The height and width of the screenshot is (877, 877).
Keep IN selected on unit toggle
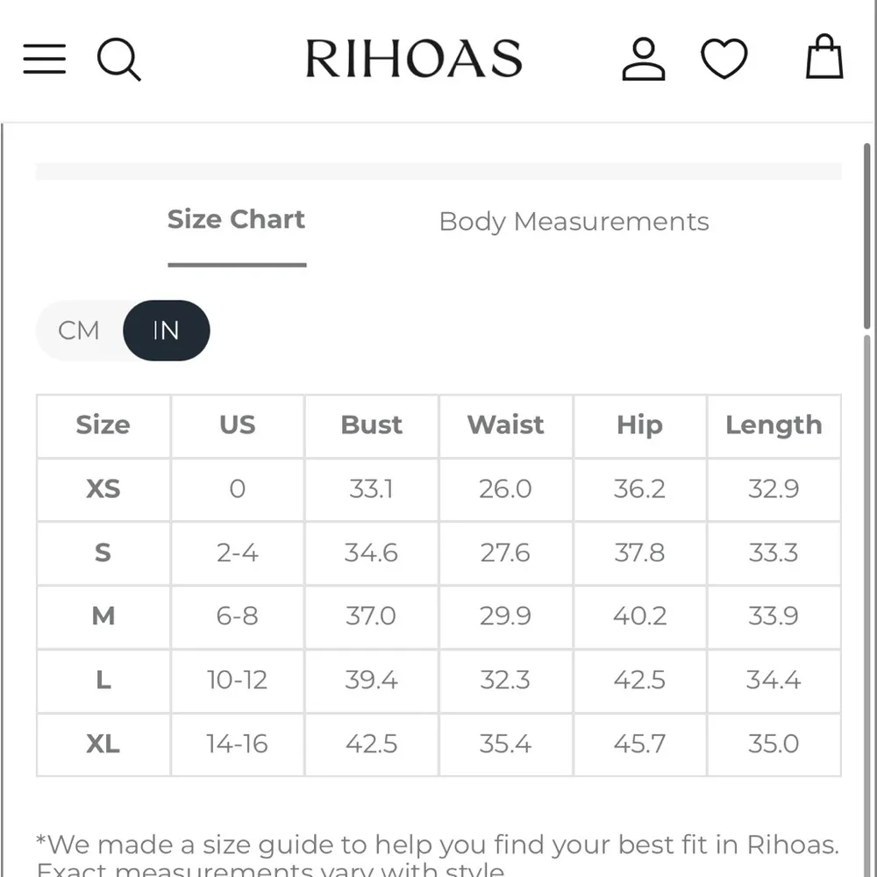[x=167, y=331]
